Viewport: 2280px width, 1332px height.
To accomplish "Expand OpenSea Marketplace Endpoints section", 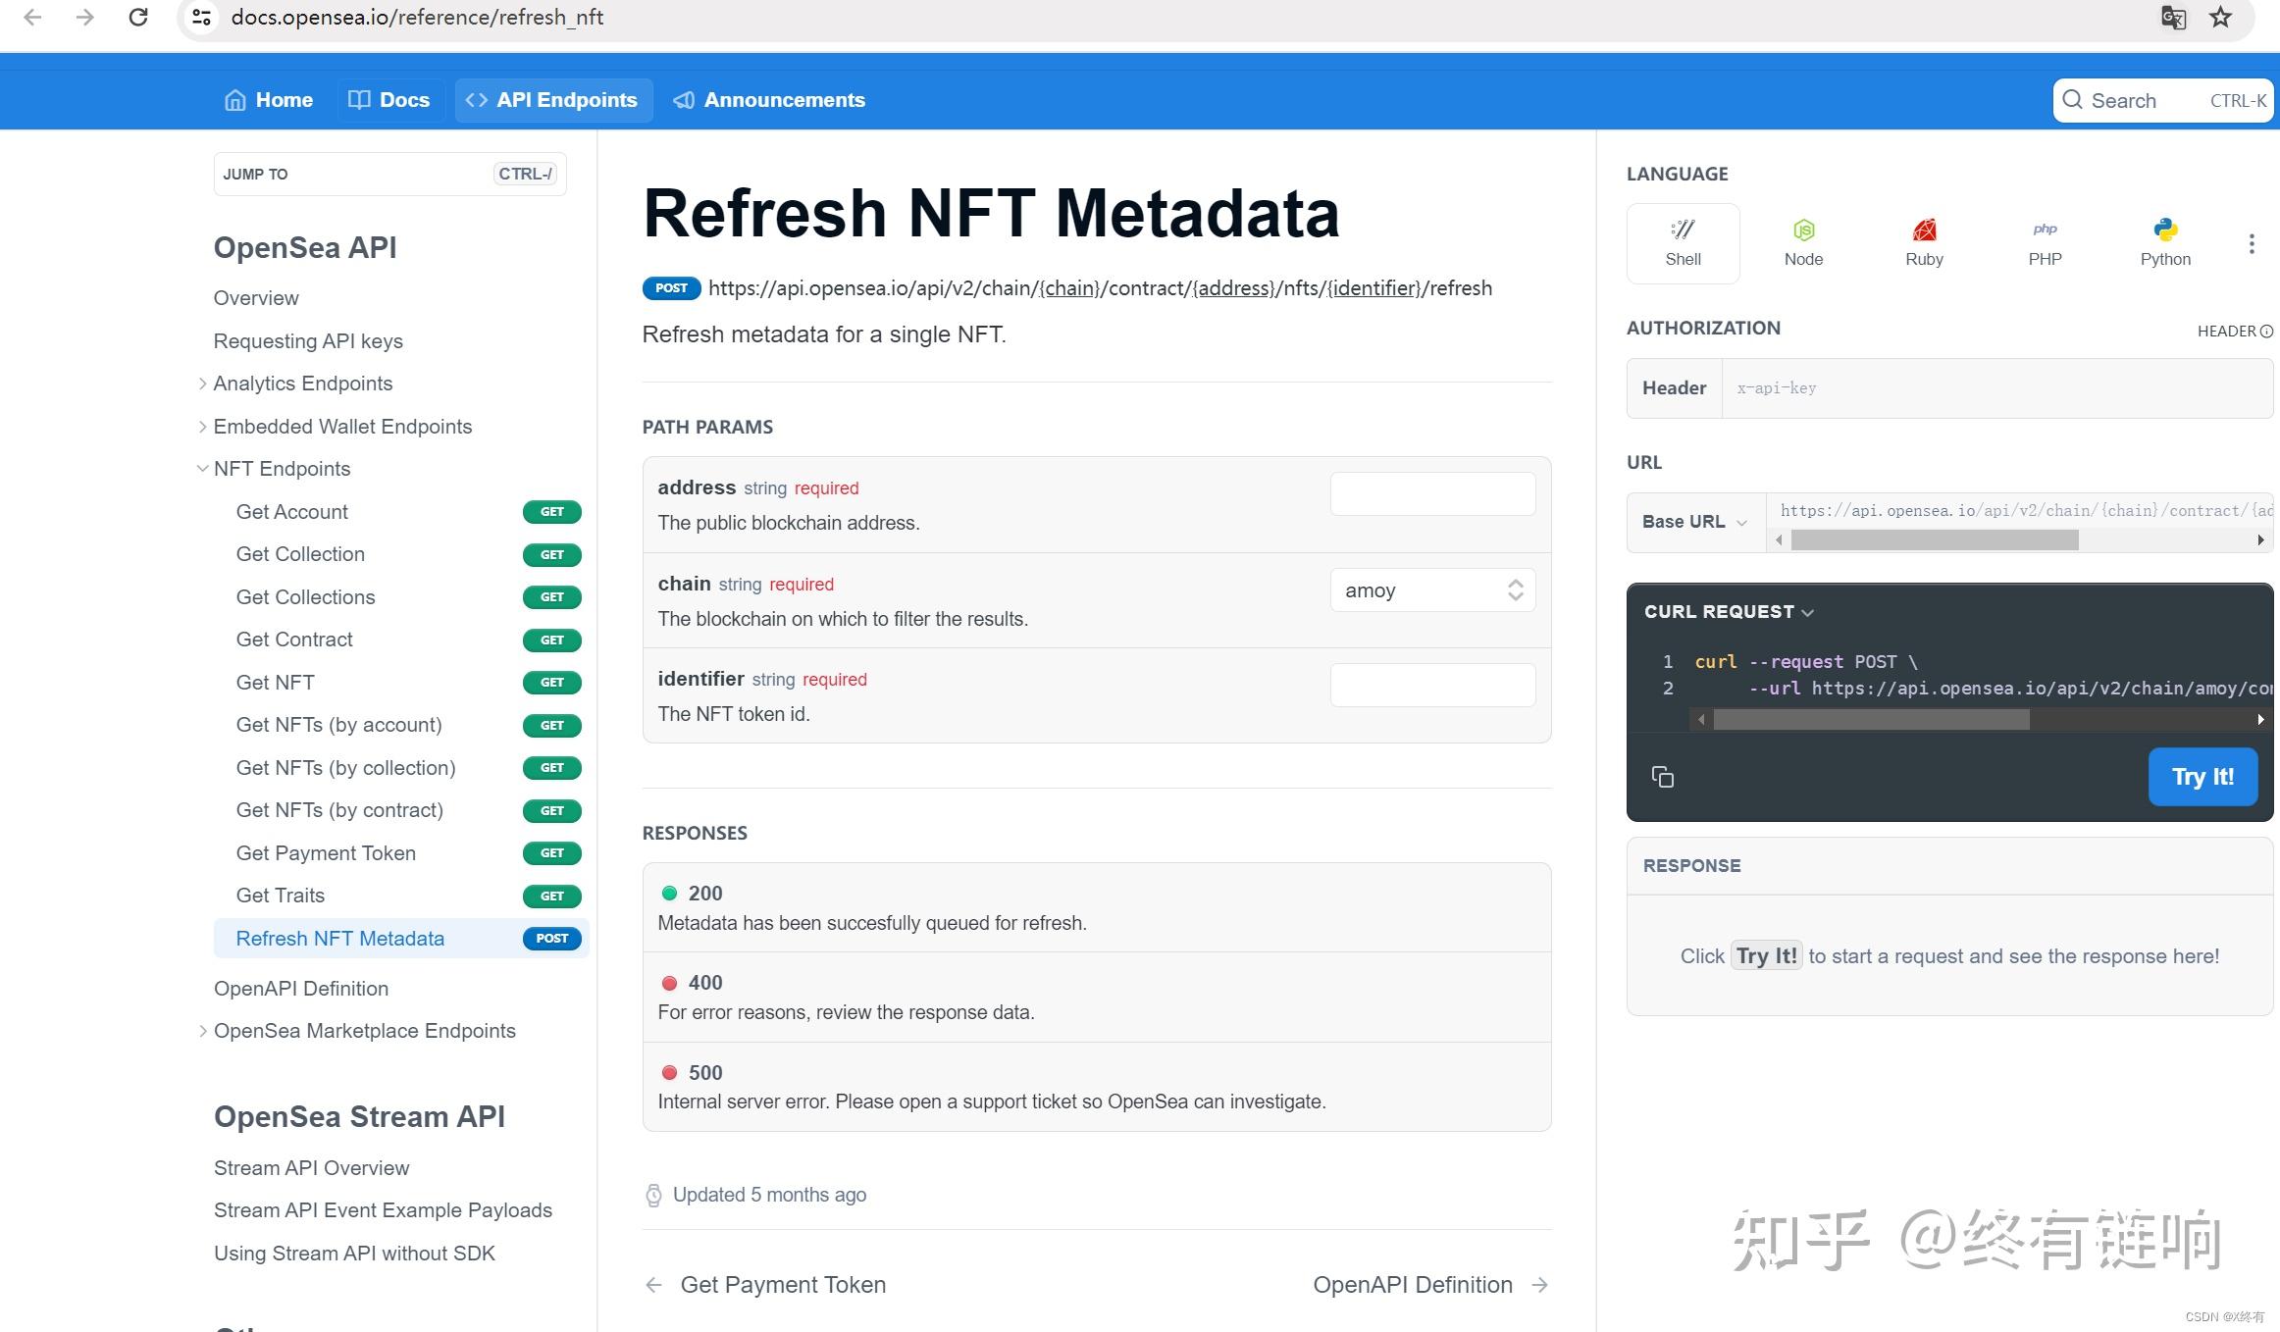I will (202, 1031).
